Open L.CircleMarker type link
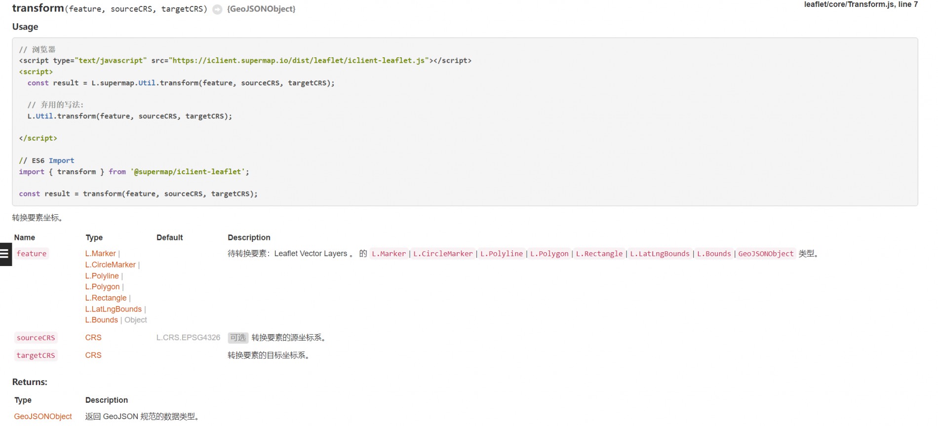 pyautogui.click(x=110, y=265)
